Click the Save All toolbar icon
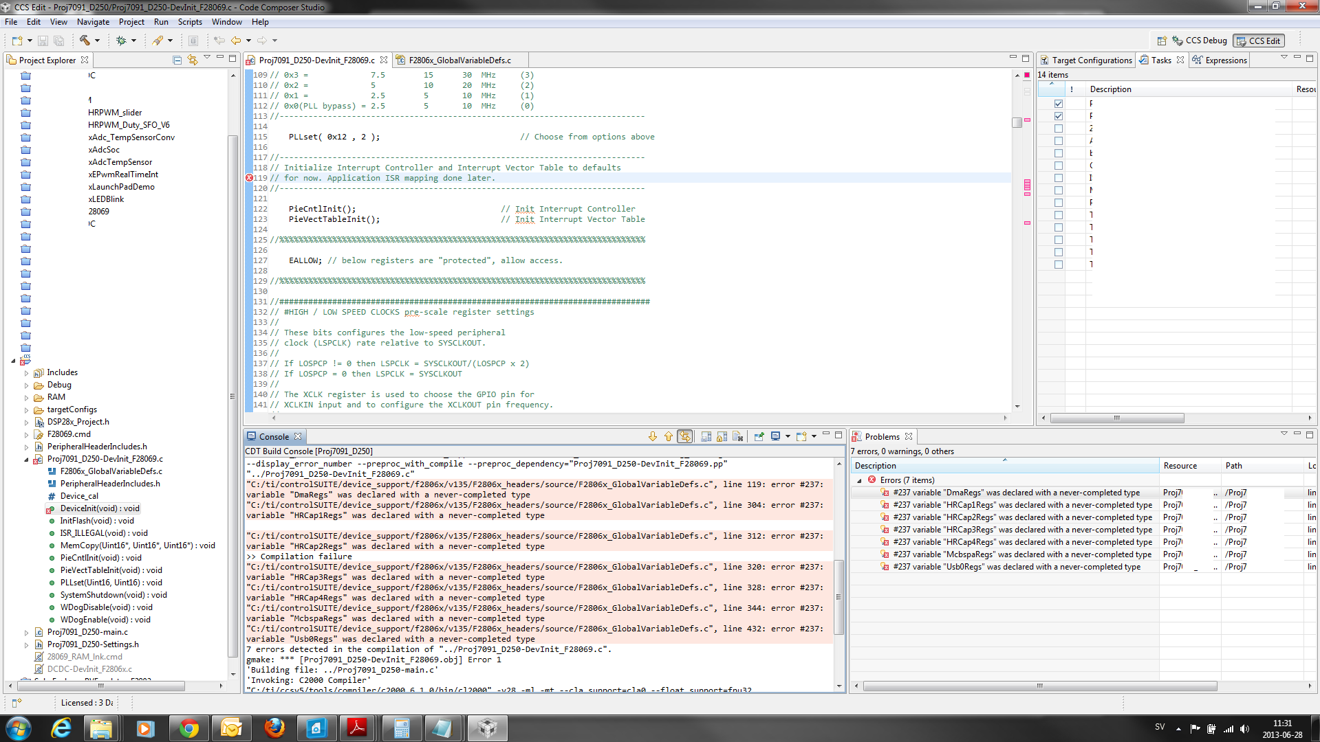 pyautogui.click(x=59, y=41)
